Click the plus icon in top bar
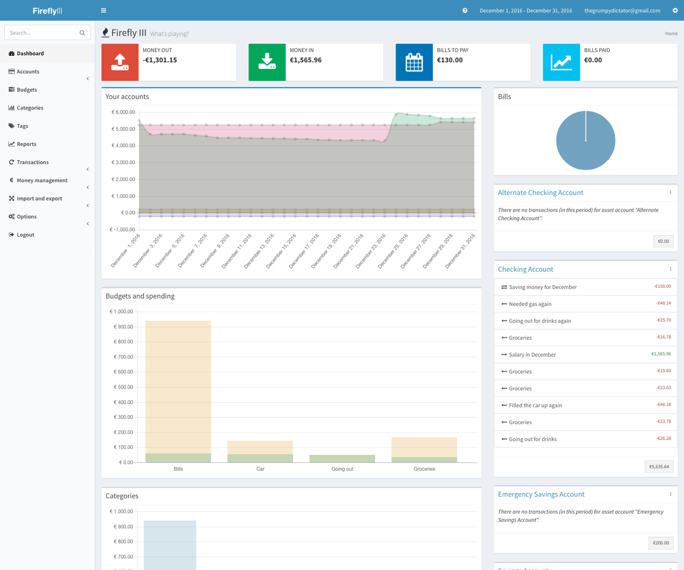This screenshot has height=570, width=684. click(675, 10)
